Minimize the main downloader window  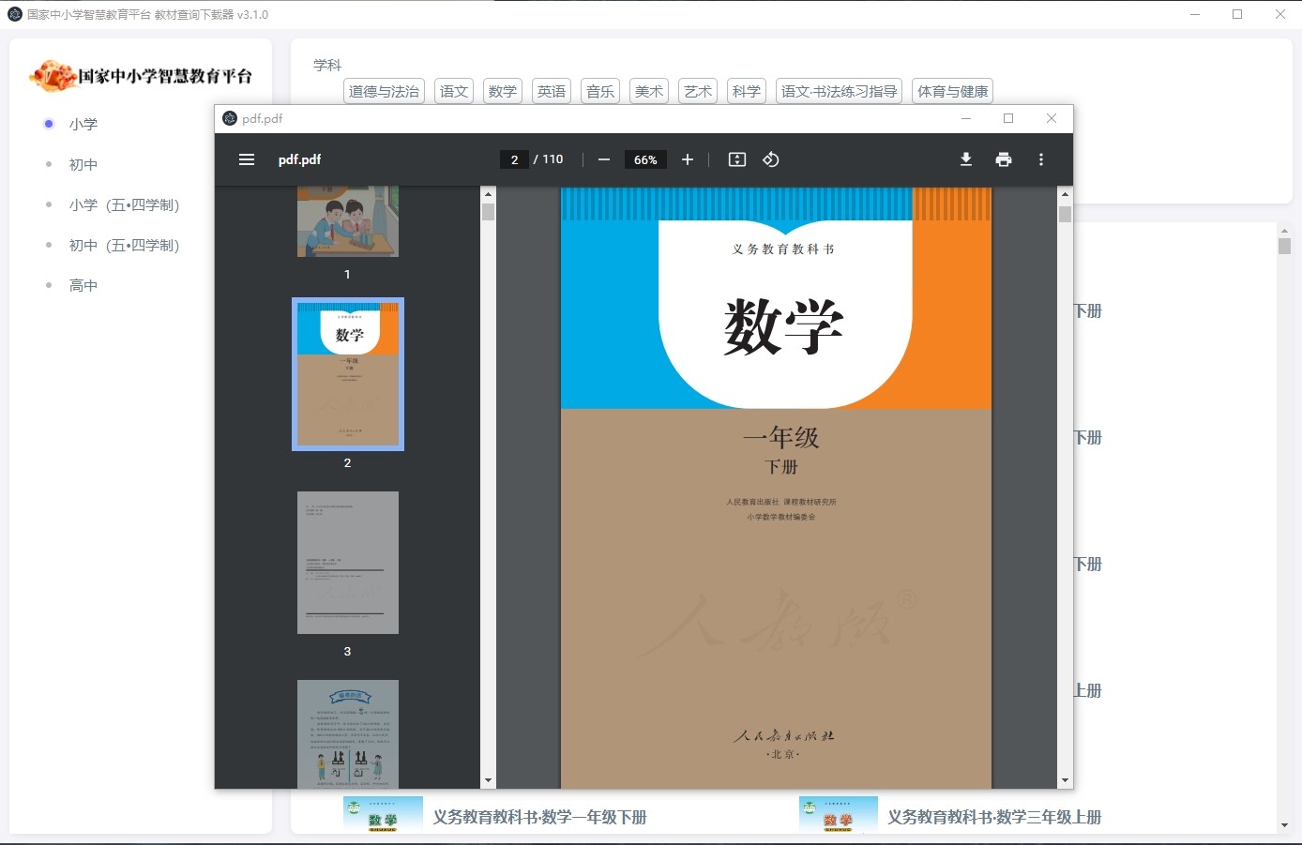[x=1195, y=14]
